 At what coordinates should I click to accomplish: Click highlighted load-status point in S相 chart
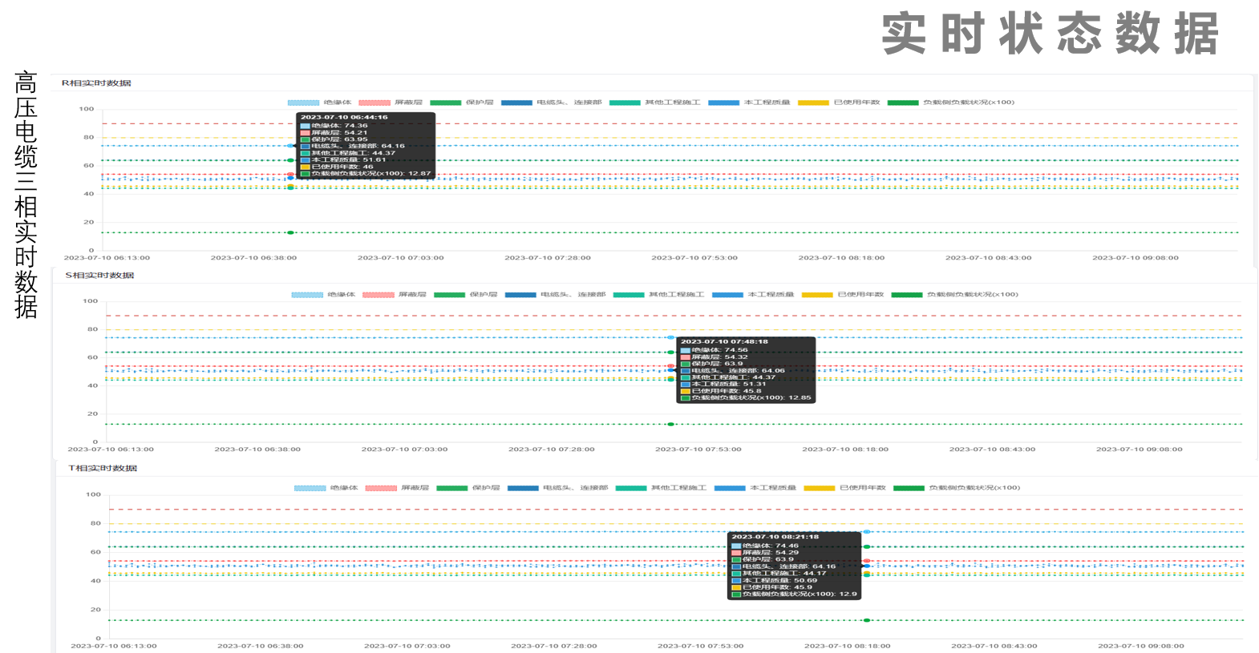point(670,424)
